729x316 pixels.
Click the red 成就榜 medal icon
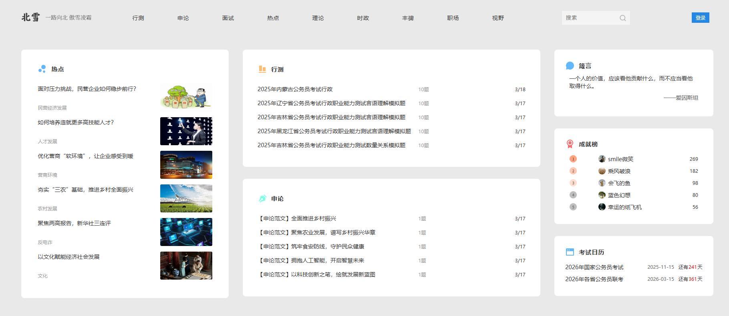[570, 144]
